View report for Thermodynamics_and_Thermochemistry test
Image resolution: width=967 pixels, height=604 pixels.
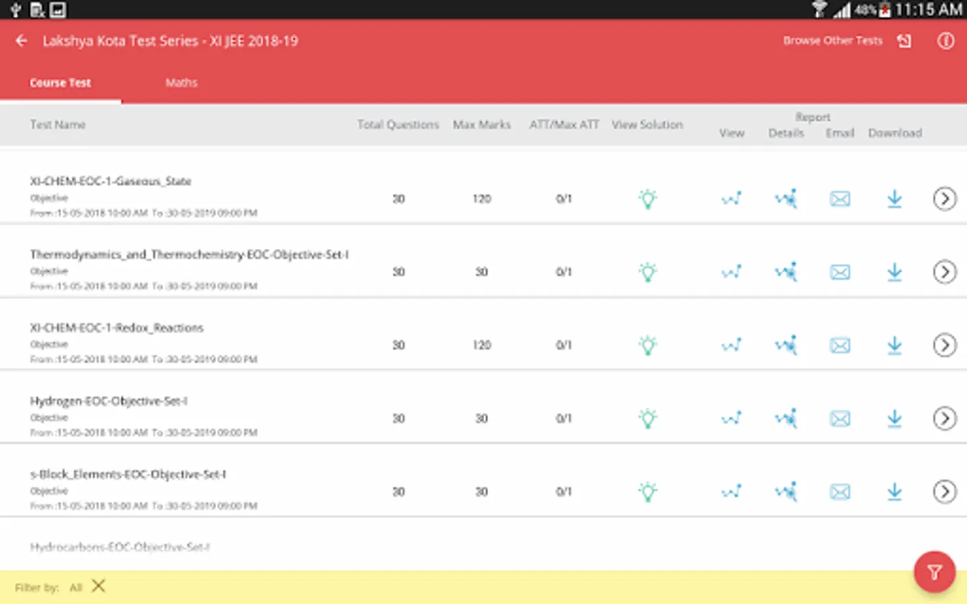(731, 272)
